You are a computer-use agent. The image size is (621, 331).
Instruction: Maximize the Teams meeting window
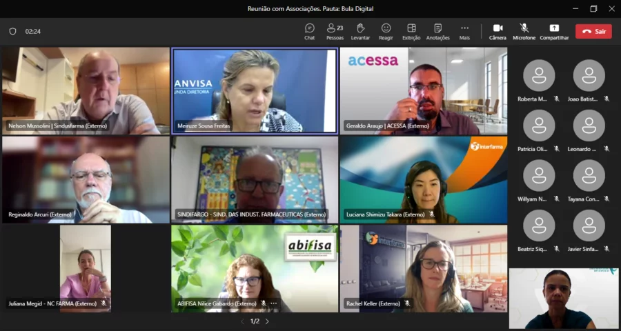coord(593,9)
